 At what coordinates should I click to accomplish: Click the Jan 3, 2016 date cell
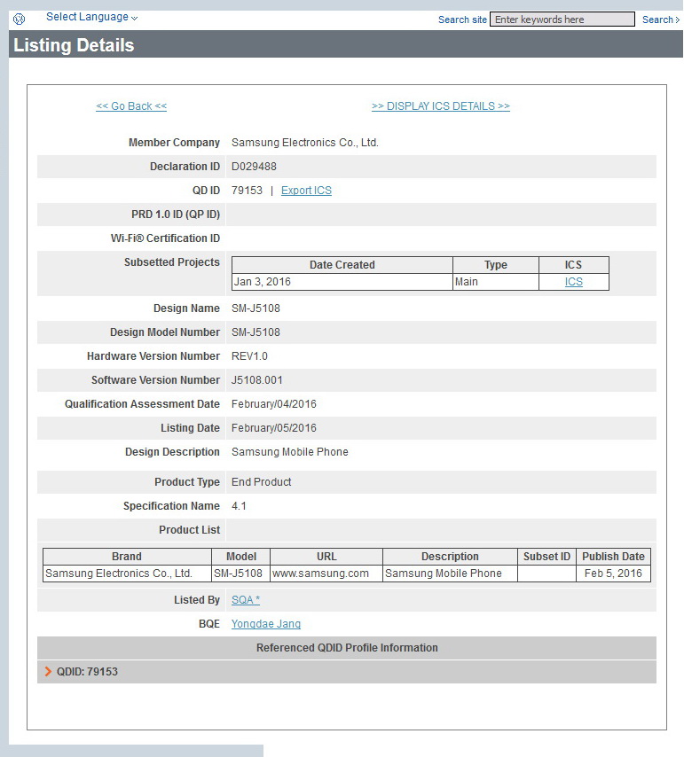coord(342,282)
